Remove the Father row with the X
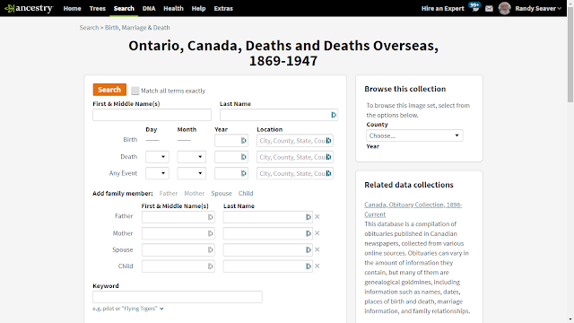 coord(317,216)
